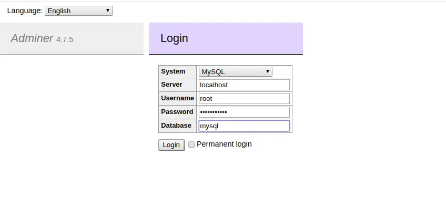Viewport: 446px width, 207px height.
Task: Click the Database row label
Action: [x=176, y=126]
